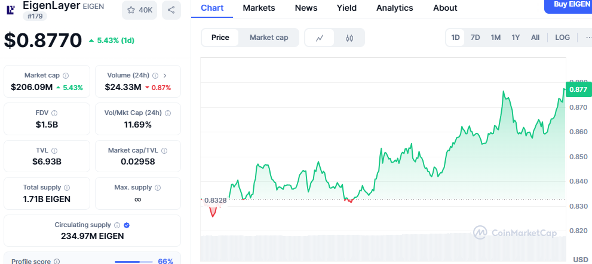Expand the Volume (24h) arrow
592x264 pixels.
click(165, 76)
